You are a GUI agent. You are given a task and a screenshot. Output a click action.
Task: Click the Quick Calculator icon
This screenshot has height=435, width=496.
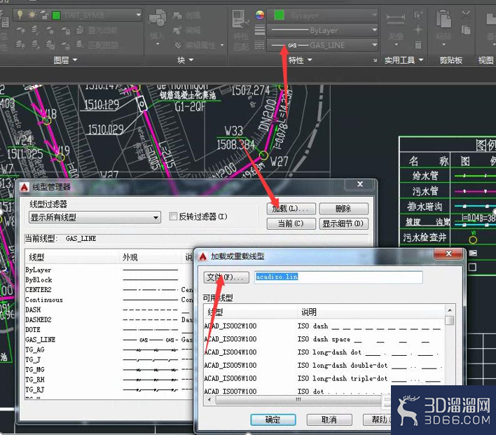(x=418, y=45)
